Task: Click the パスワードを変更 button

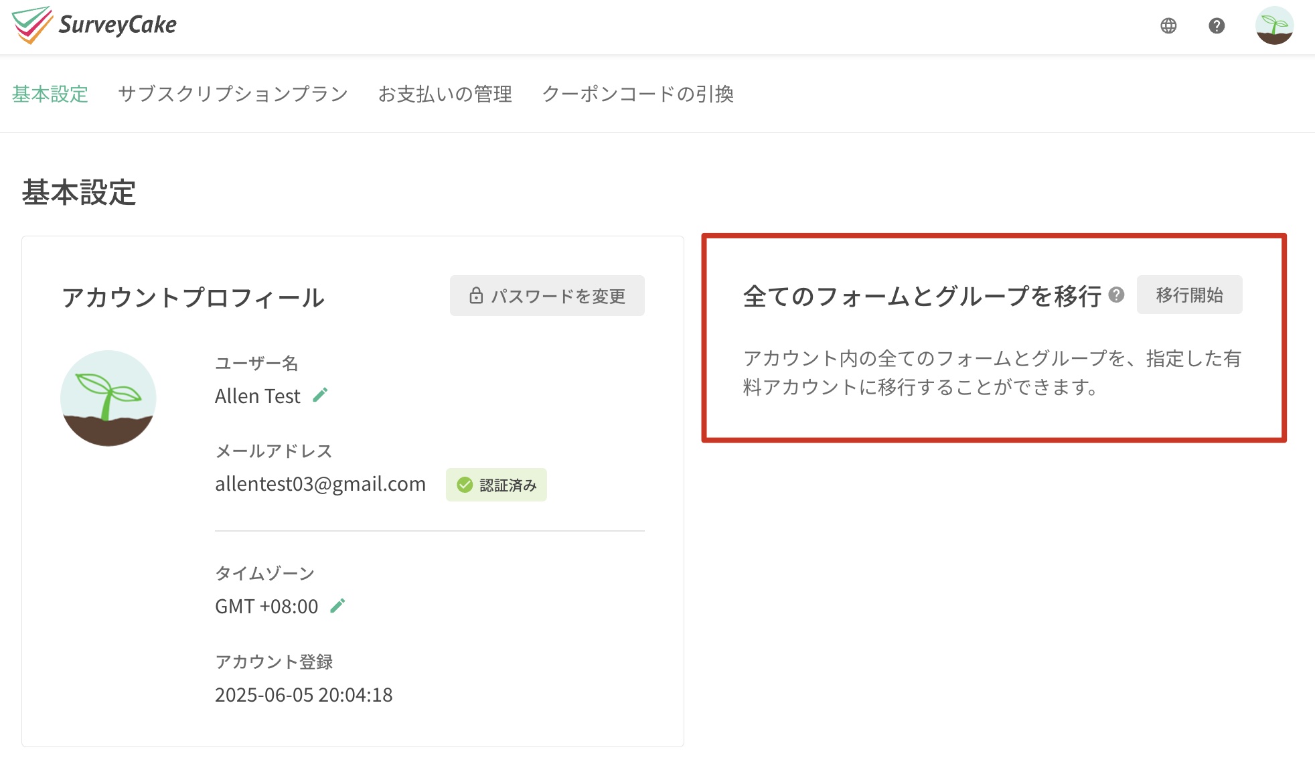Action: pos(547,295)
